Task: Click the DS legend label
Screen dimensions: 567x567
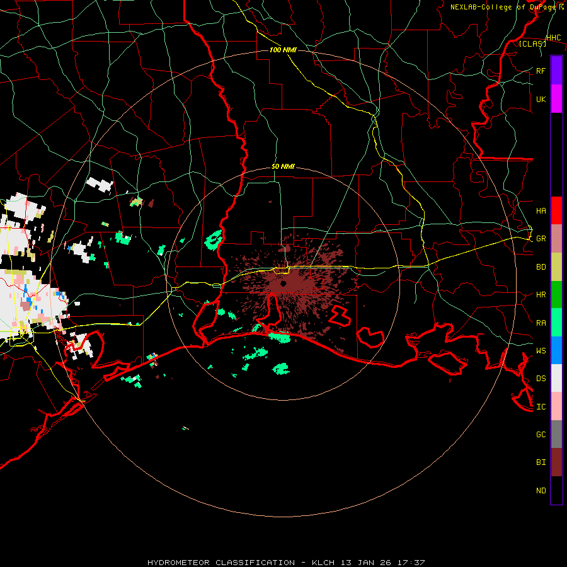Action: coord(541,378)
